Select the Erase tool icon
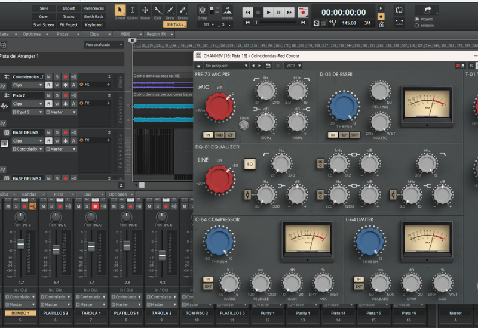 tap(182, 10)
